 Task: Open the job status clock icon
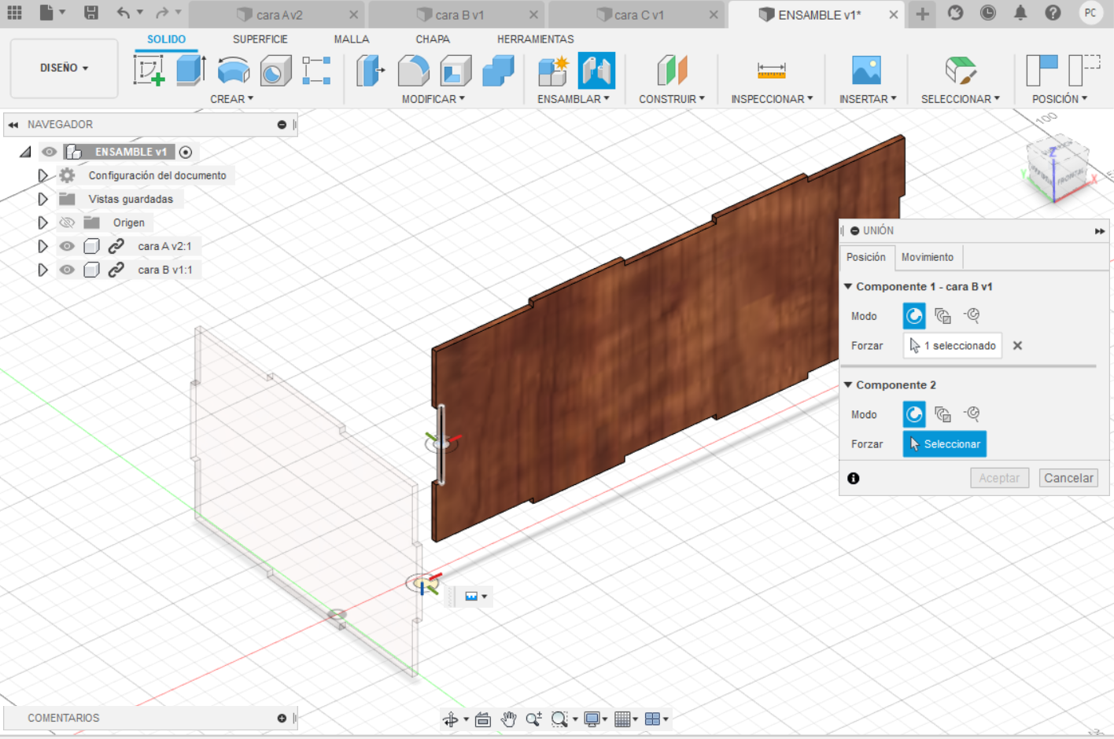[x=988, y=13]
